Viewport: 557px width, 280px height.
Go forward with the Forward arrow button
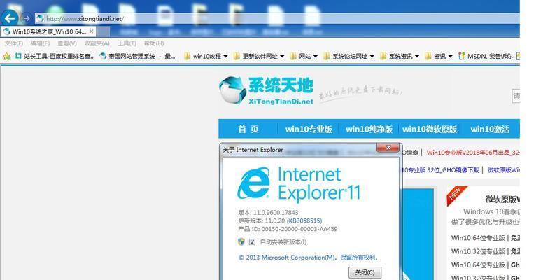coord(27,18)
